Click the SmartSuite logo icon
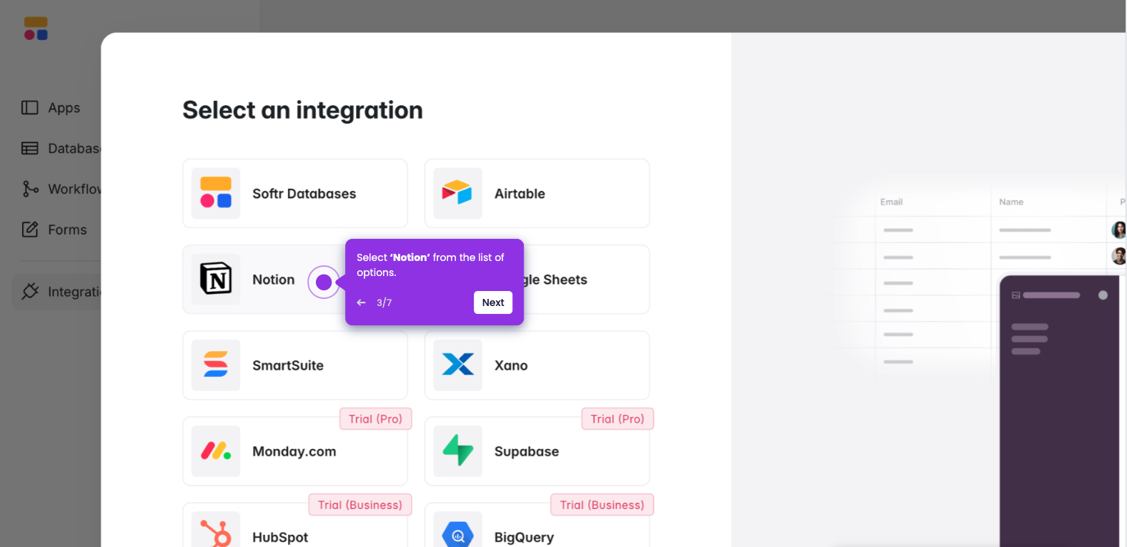 216,365
